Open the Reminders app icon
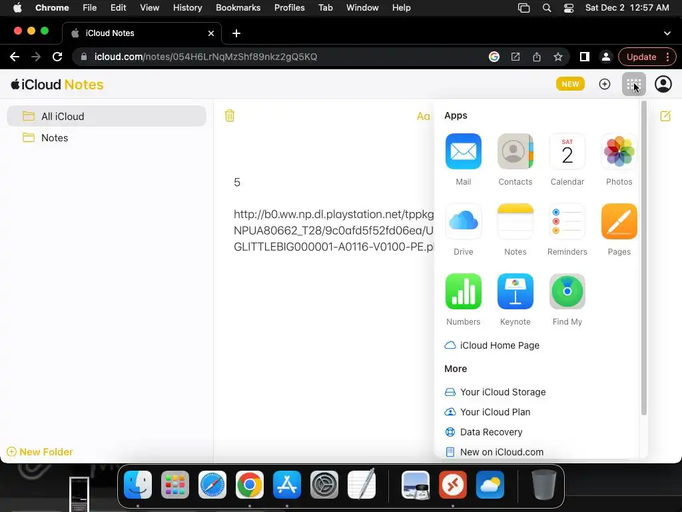682x512 pixels. (567, 221)
